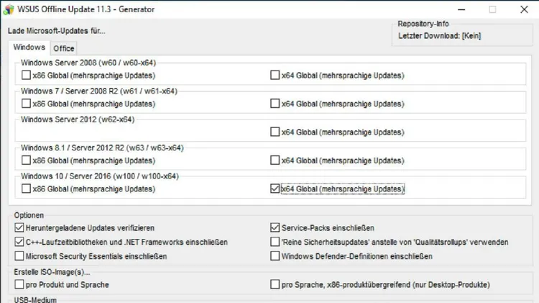Enable x64 Global for Windows 7

tap(275, 104)
